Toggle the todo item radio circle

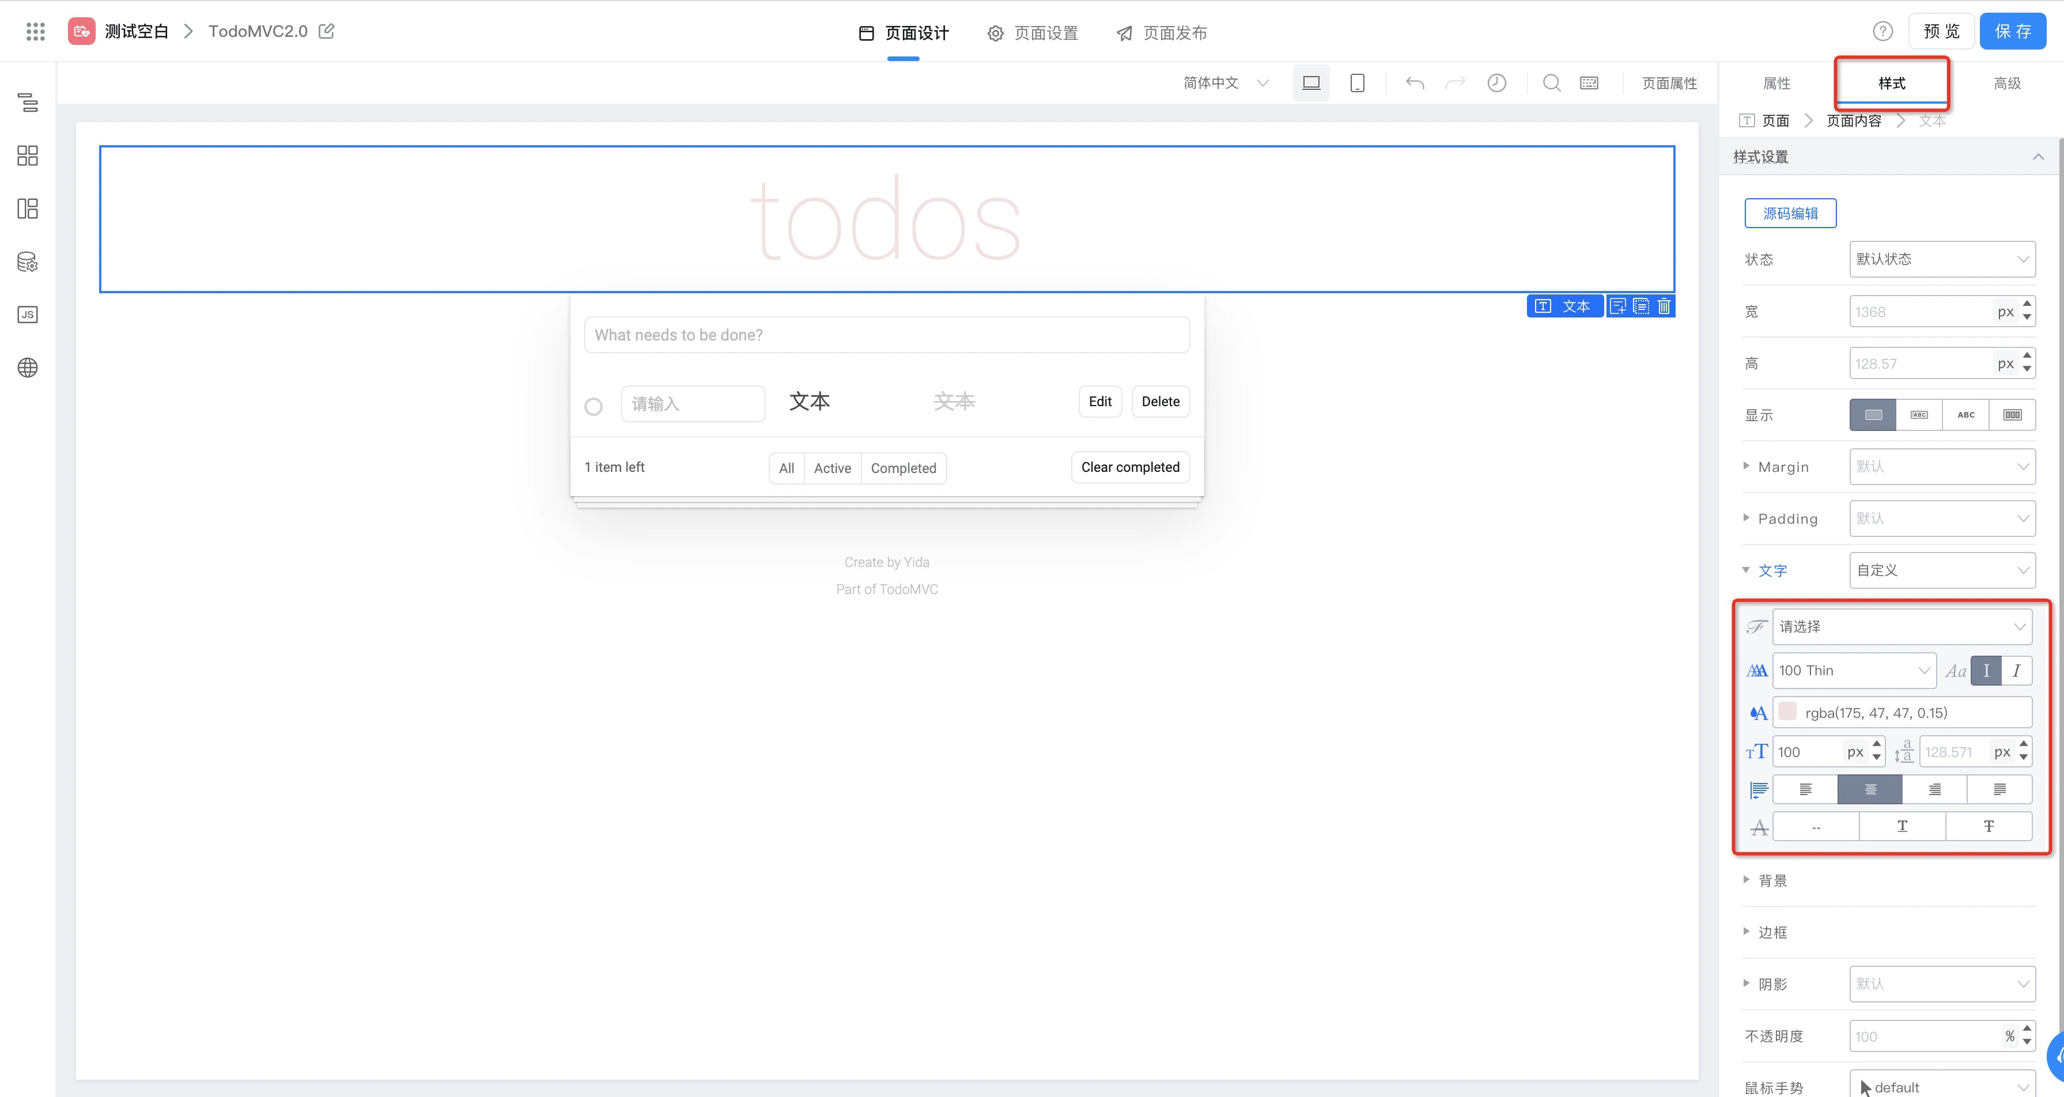pyautogui.click(x=593, y=406)
